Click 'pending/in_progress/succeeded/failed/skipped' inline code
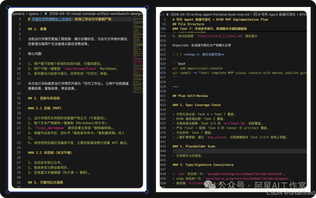Image resolution: width=316 pixels, height=198 pixels. click(246, 178)
